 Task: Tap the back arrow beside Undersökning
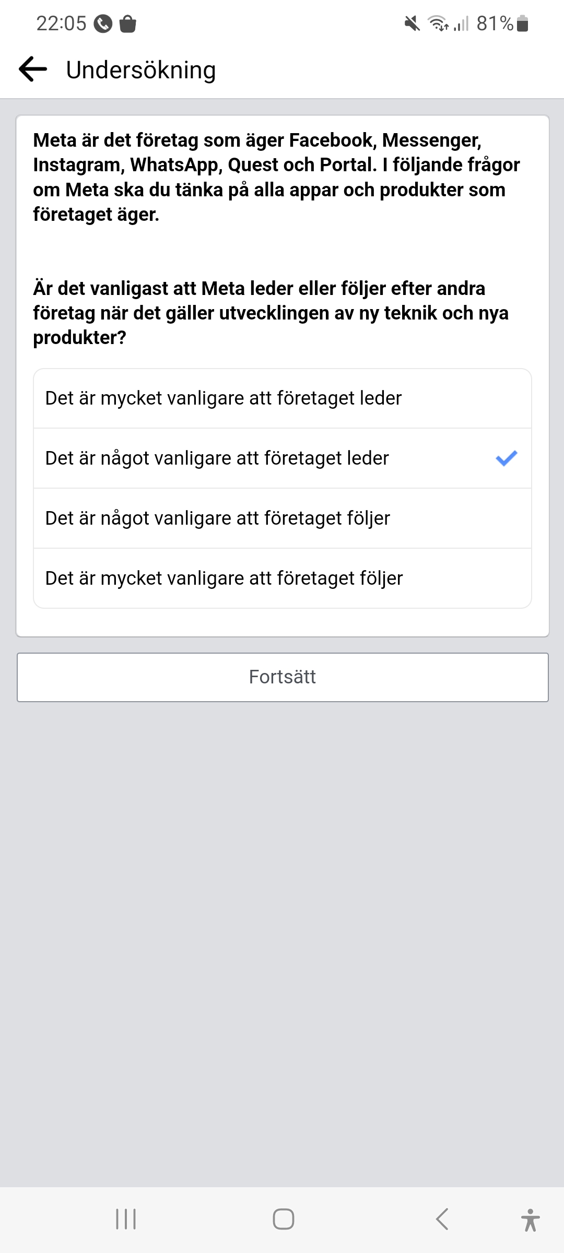[x=33, y=69]
